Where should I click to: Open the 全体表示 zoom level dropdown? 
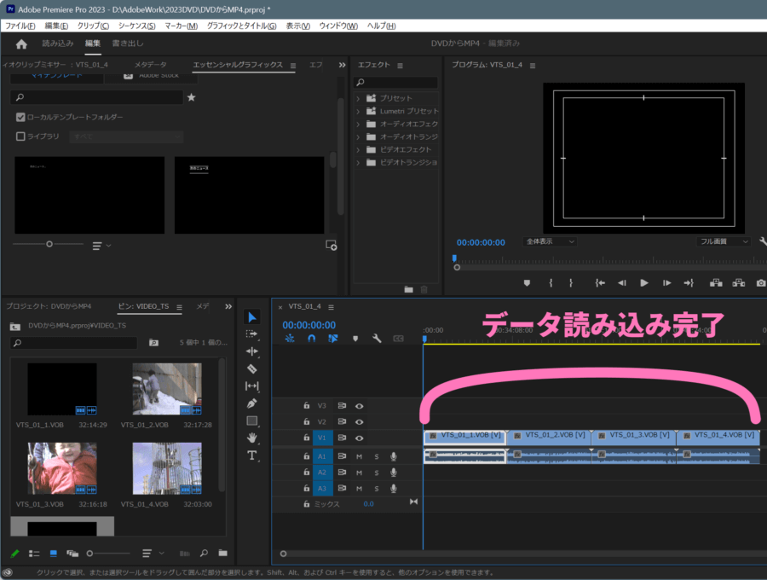point(550,241)
